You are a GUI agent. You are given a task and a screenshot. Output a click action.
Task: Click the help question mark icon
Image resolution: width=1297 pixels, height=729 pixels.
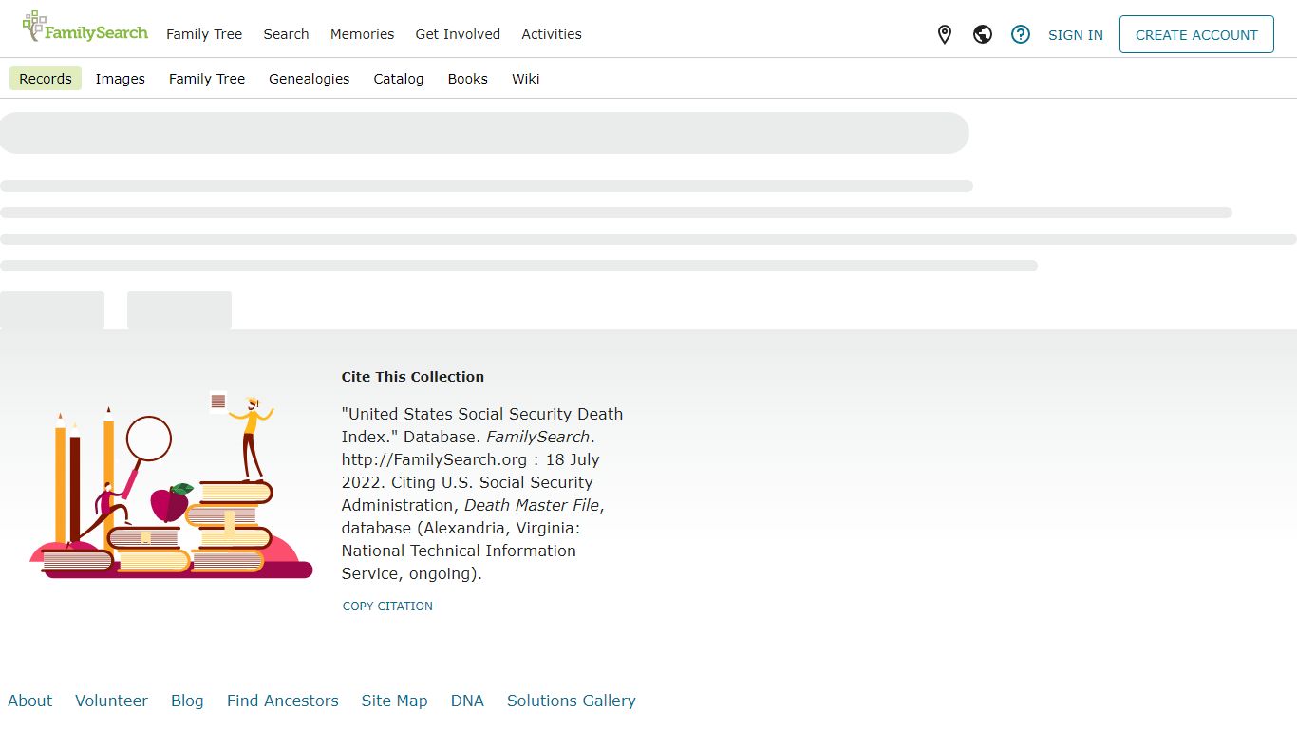(x=1021, y=35)
